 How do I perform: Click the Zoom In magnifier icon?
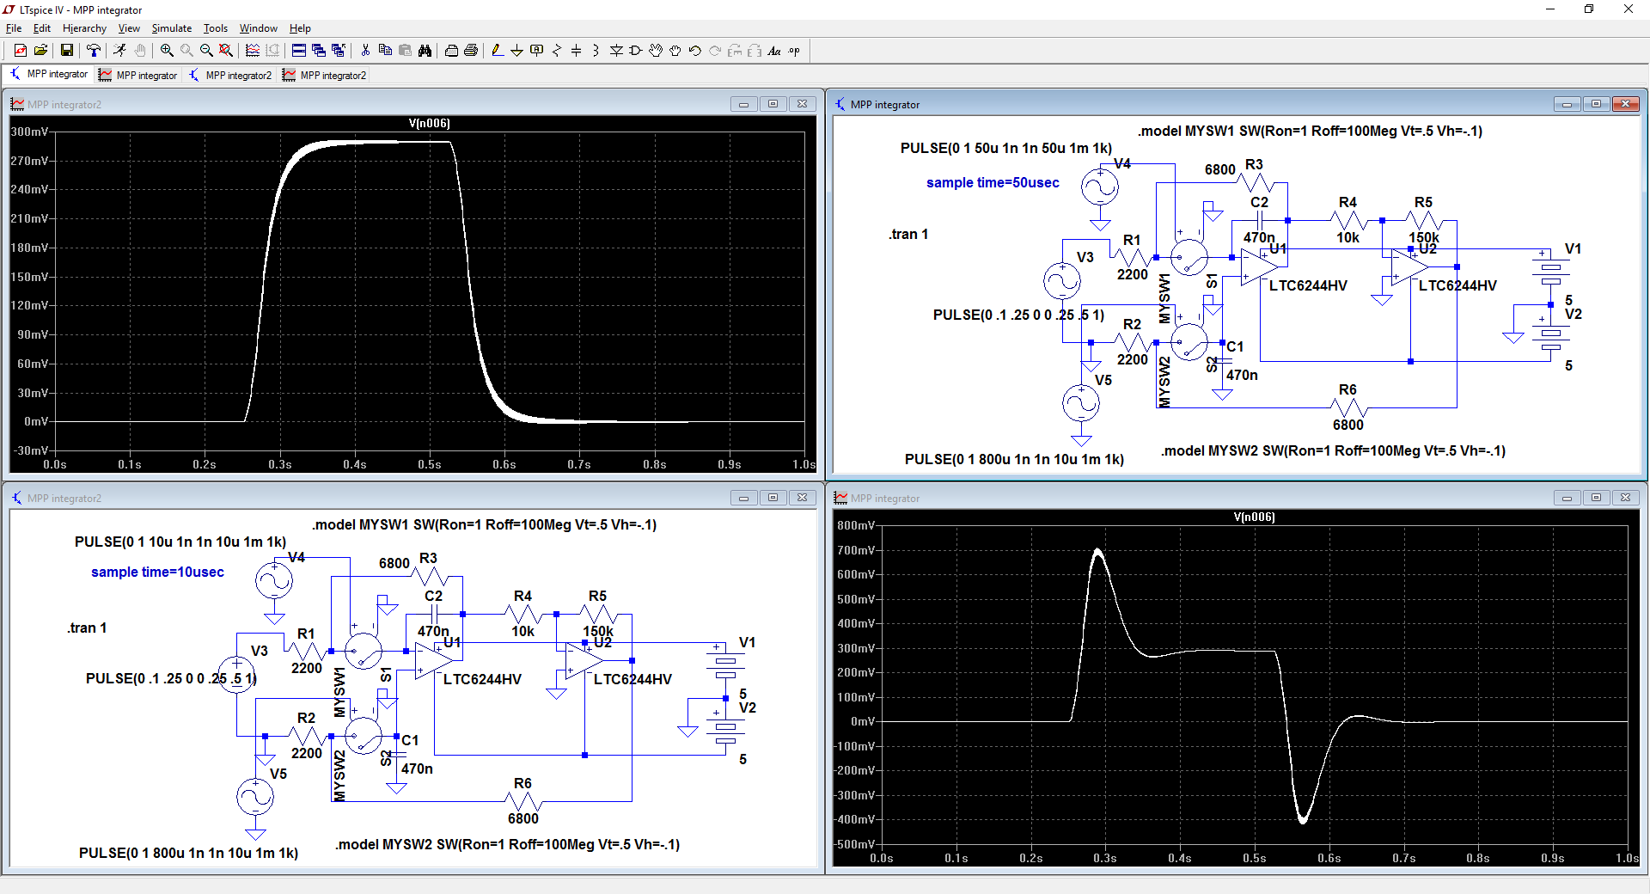point(167,51)
